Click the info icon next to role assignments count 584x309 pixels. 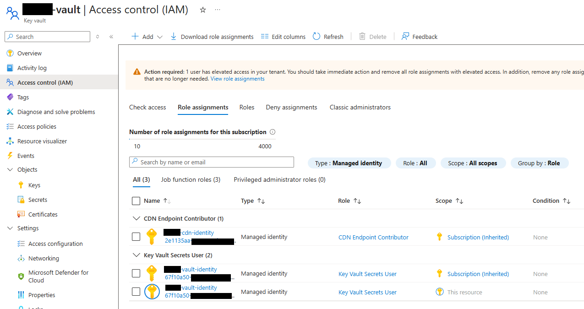[273, 132]
